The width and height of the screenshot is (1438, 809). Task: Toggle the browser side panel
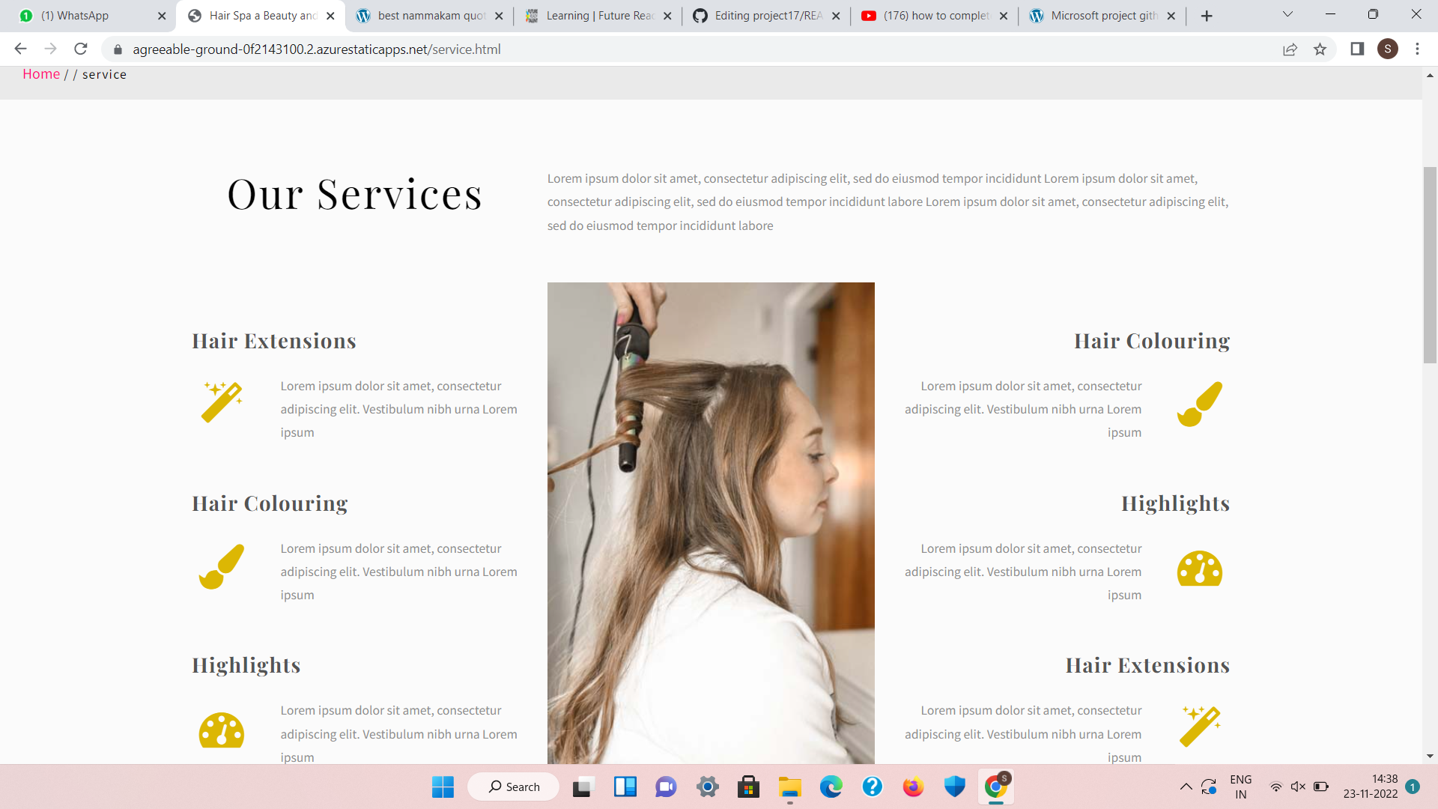point(1357,49)
